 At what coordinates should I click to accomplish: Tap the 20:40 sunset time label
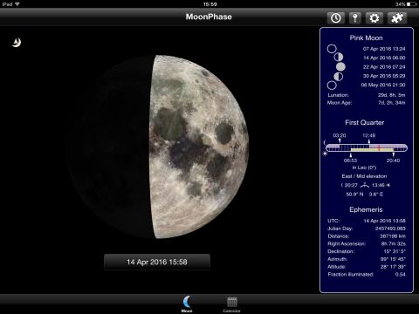393,160
